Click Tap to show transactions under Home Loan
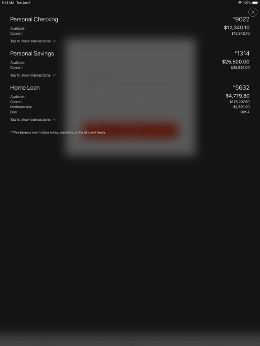This screenshot has height=346, width=260. (30, 119)
